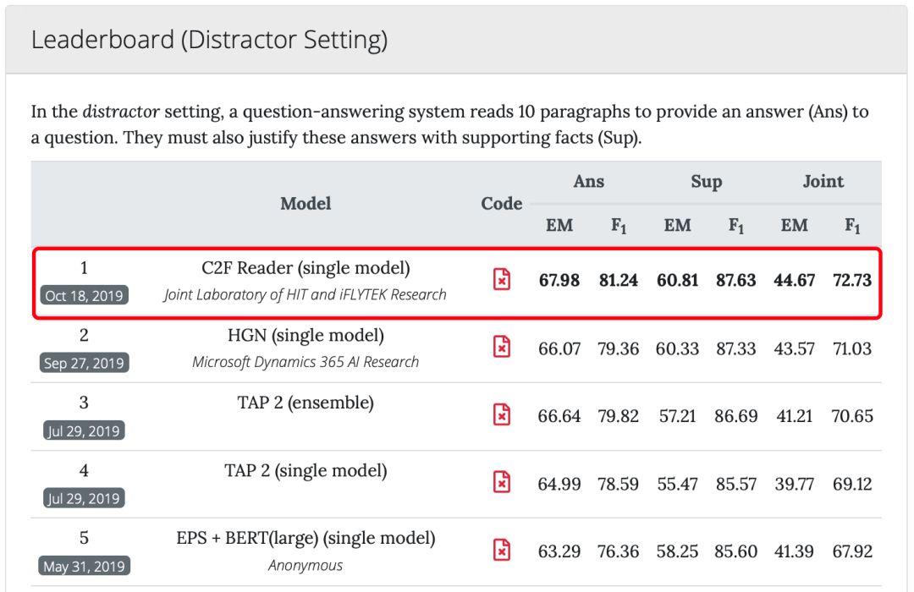Click EPS + BERT(large) (single model) name
The width and height of the screenshot is (914, 592).
[x=306, y=538]
